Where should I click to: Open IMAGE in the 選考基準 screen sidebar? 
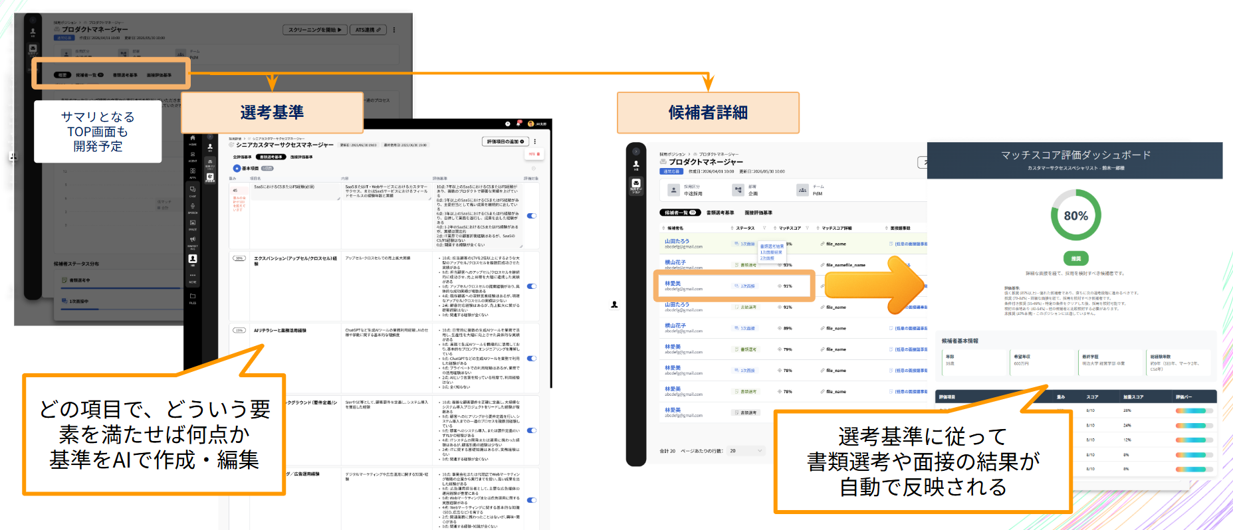point(193,225)
